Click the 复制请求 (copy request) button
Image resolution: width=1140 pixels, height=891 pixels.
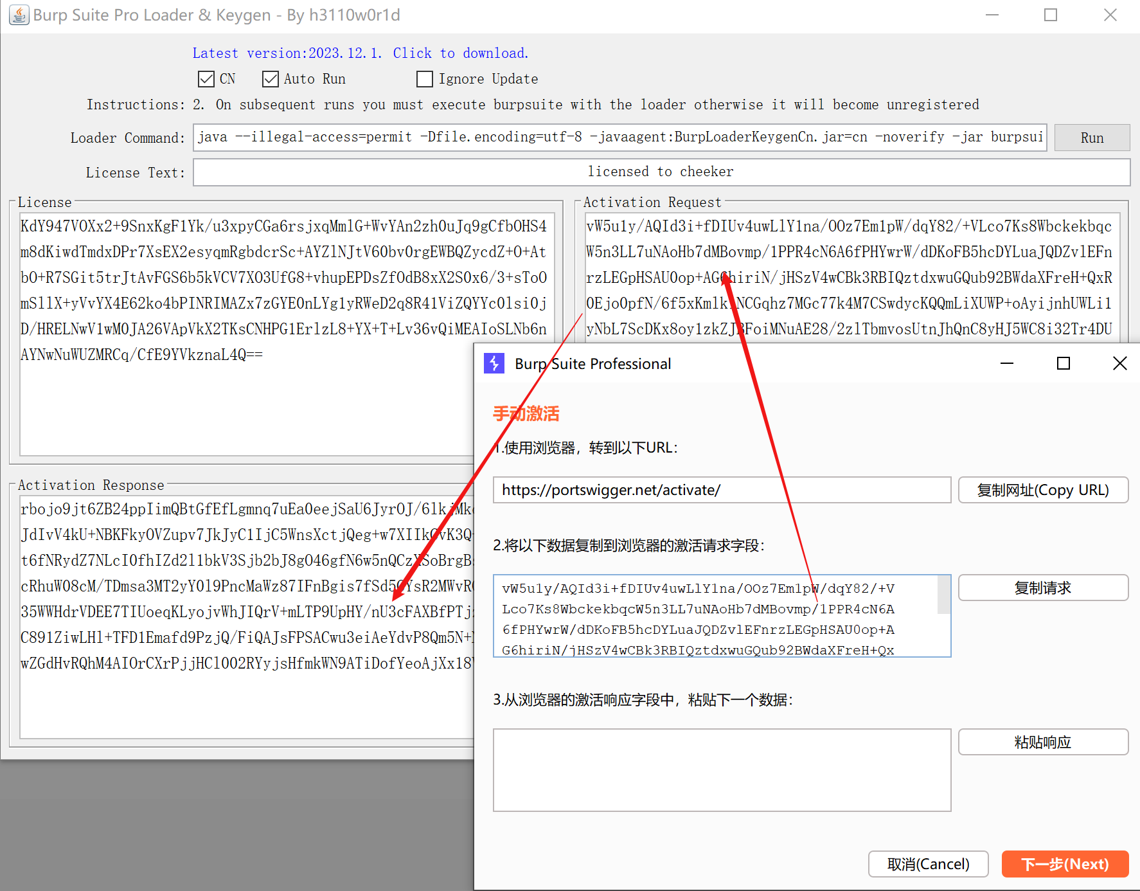point(1043,588)
